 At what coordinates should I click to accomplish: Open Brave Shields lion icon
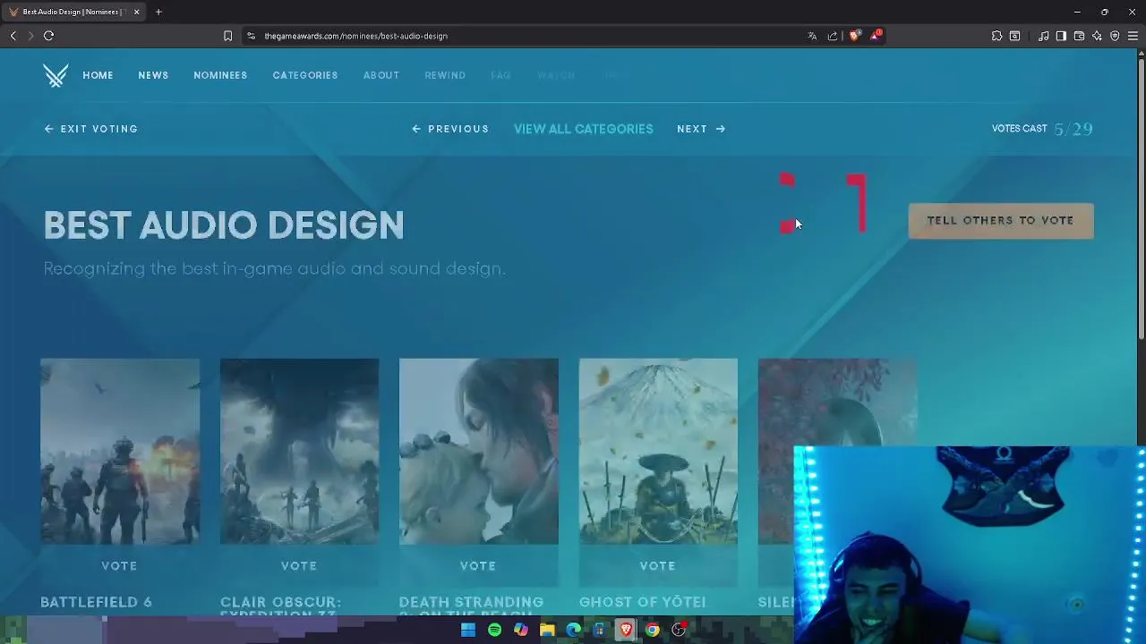tap(854, 36)
